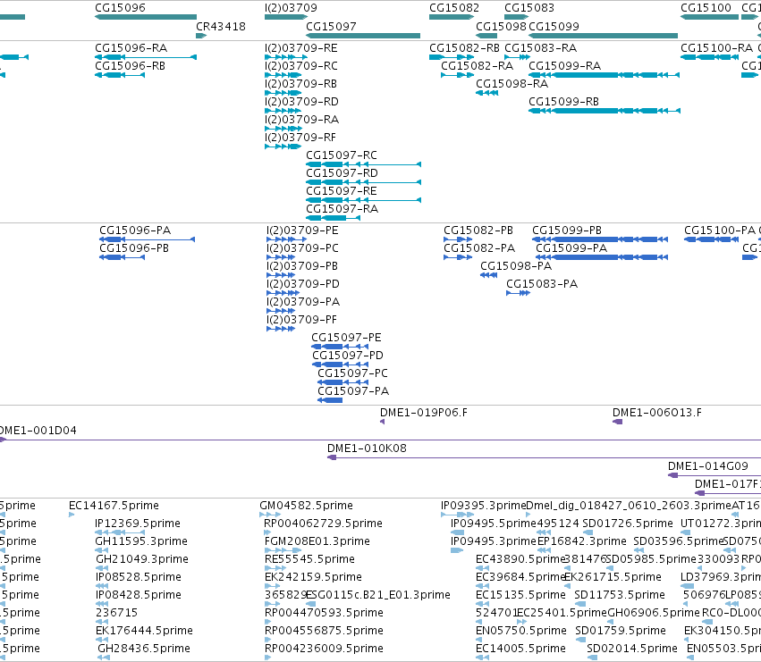Click transcript CG15082-RB

(x=464, y=48)
